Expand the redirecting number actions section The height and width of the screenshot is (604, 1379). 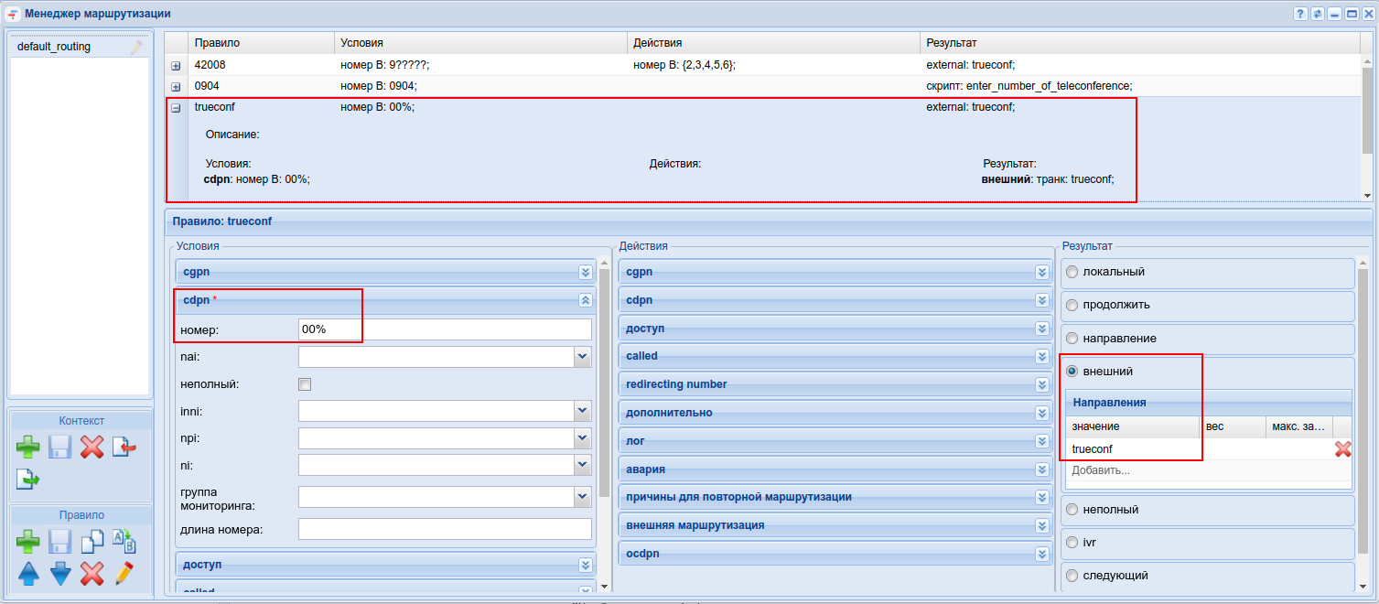coord(1041,385)
